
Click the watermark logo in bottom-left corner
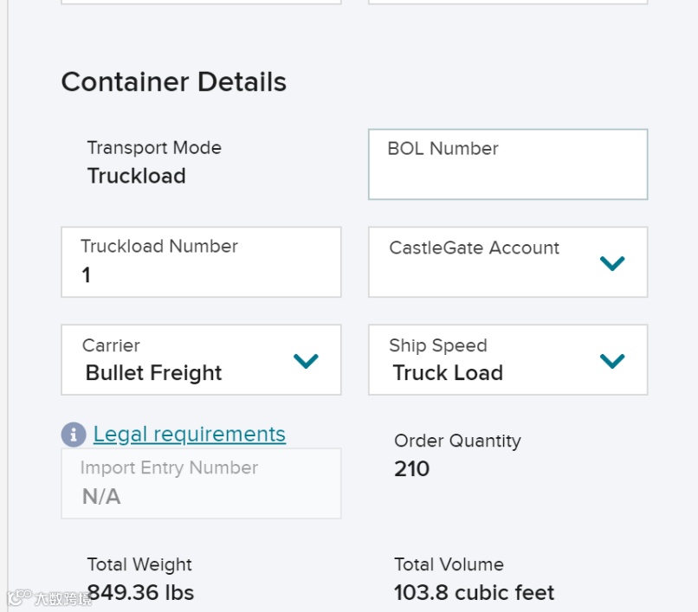[50, 598]
